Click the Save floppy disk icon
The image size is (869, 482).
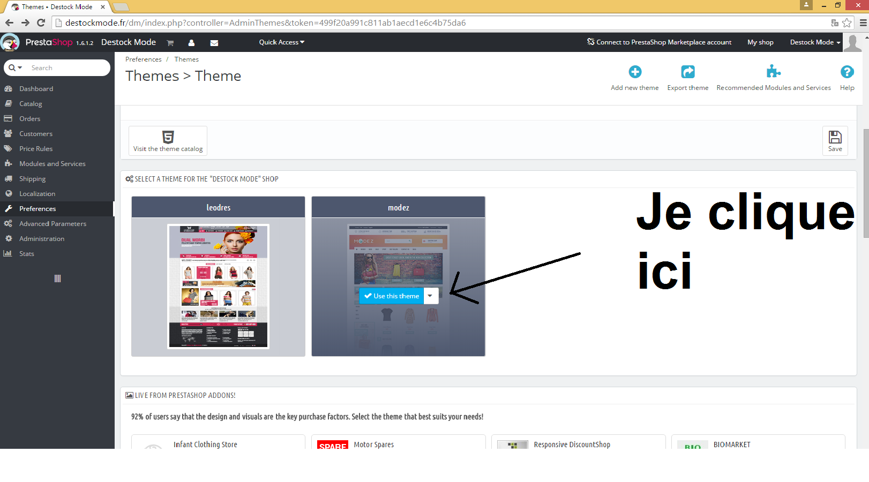click(835, 137)
